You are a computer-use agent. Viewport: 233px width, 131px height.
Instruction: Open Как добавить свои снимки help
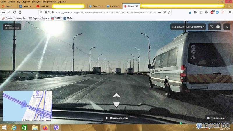coord(188,27)
